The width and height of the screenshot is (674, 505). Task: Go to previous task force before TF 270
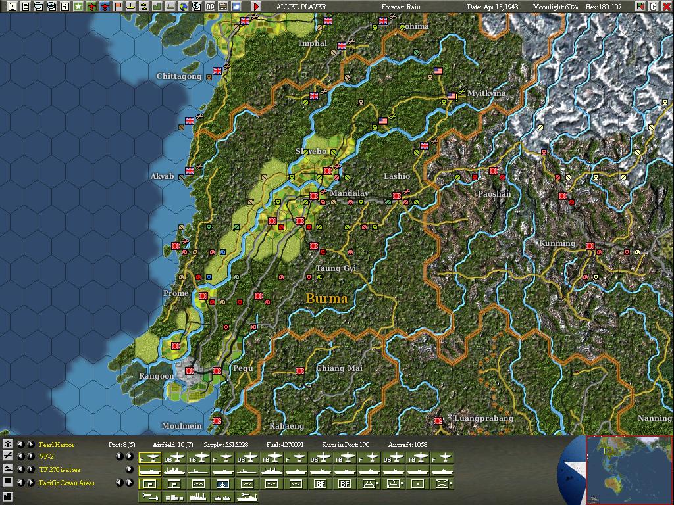click(x=20, y=469)
